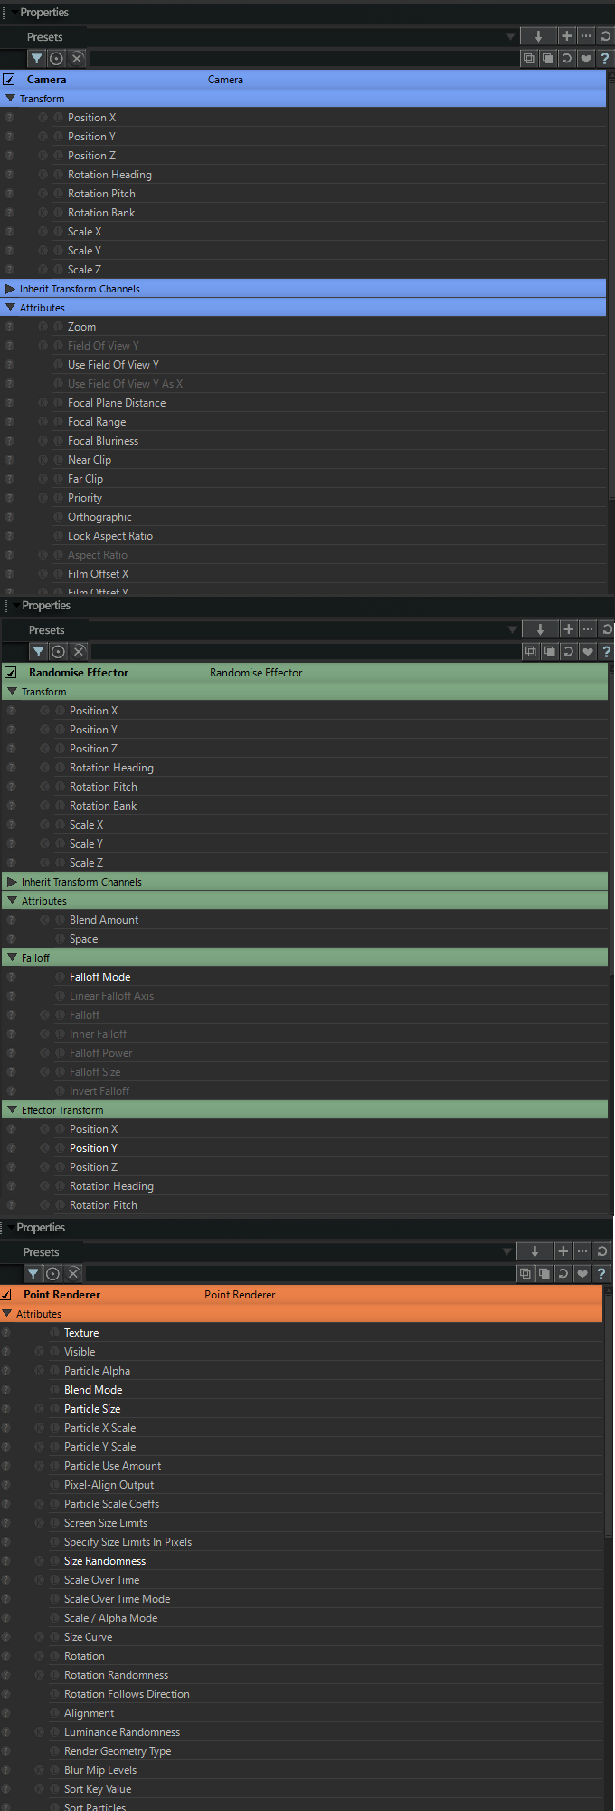This screenshot has width=615, height=1811.
Task: Click the paste icon in Point Renderer toolbar
Action: [x=544, y=1273]
